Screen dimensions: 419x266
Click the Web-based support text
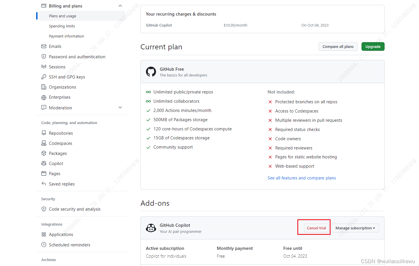click(x=294, y=166)
